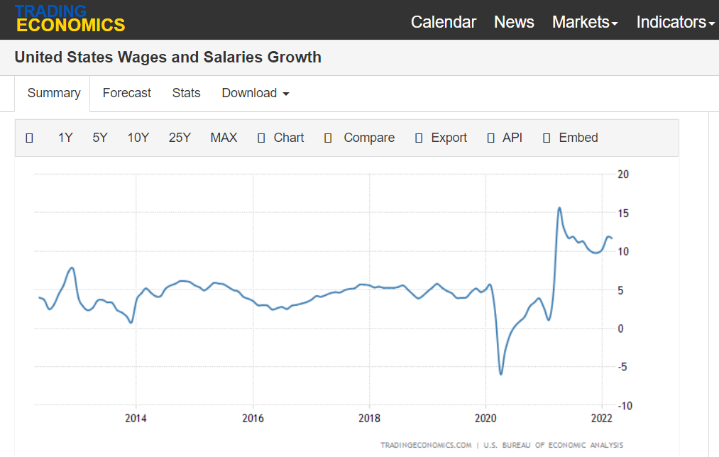Set chart range to 10Y
This screenshot has height=457, width=719.
138,138
